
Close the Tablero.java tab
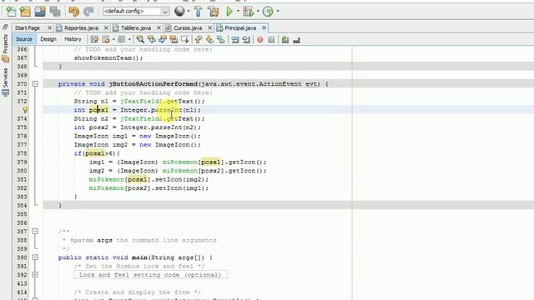[159, 27]
